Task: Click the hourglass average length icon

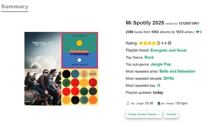Action: pos(128,103)
